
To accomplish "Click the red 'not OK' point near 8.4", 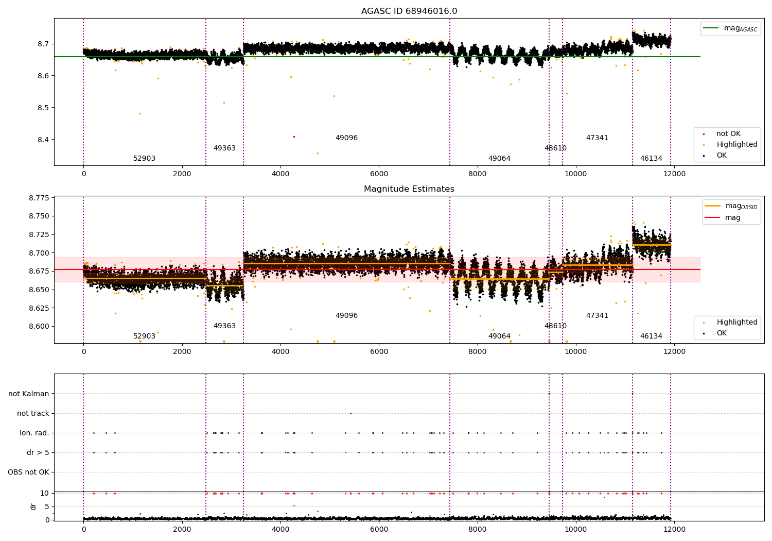I will coord(294,137).
